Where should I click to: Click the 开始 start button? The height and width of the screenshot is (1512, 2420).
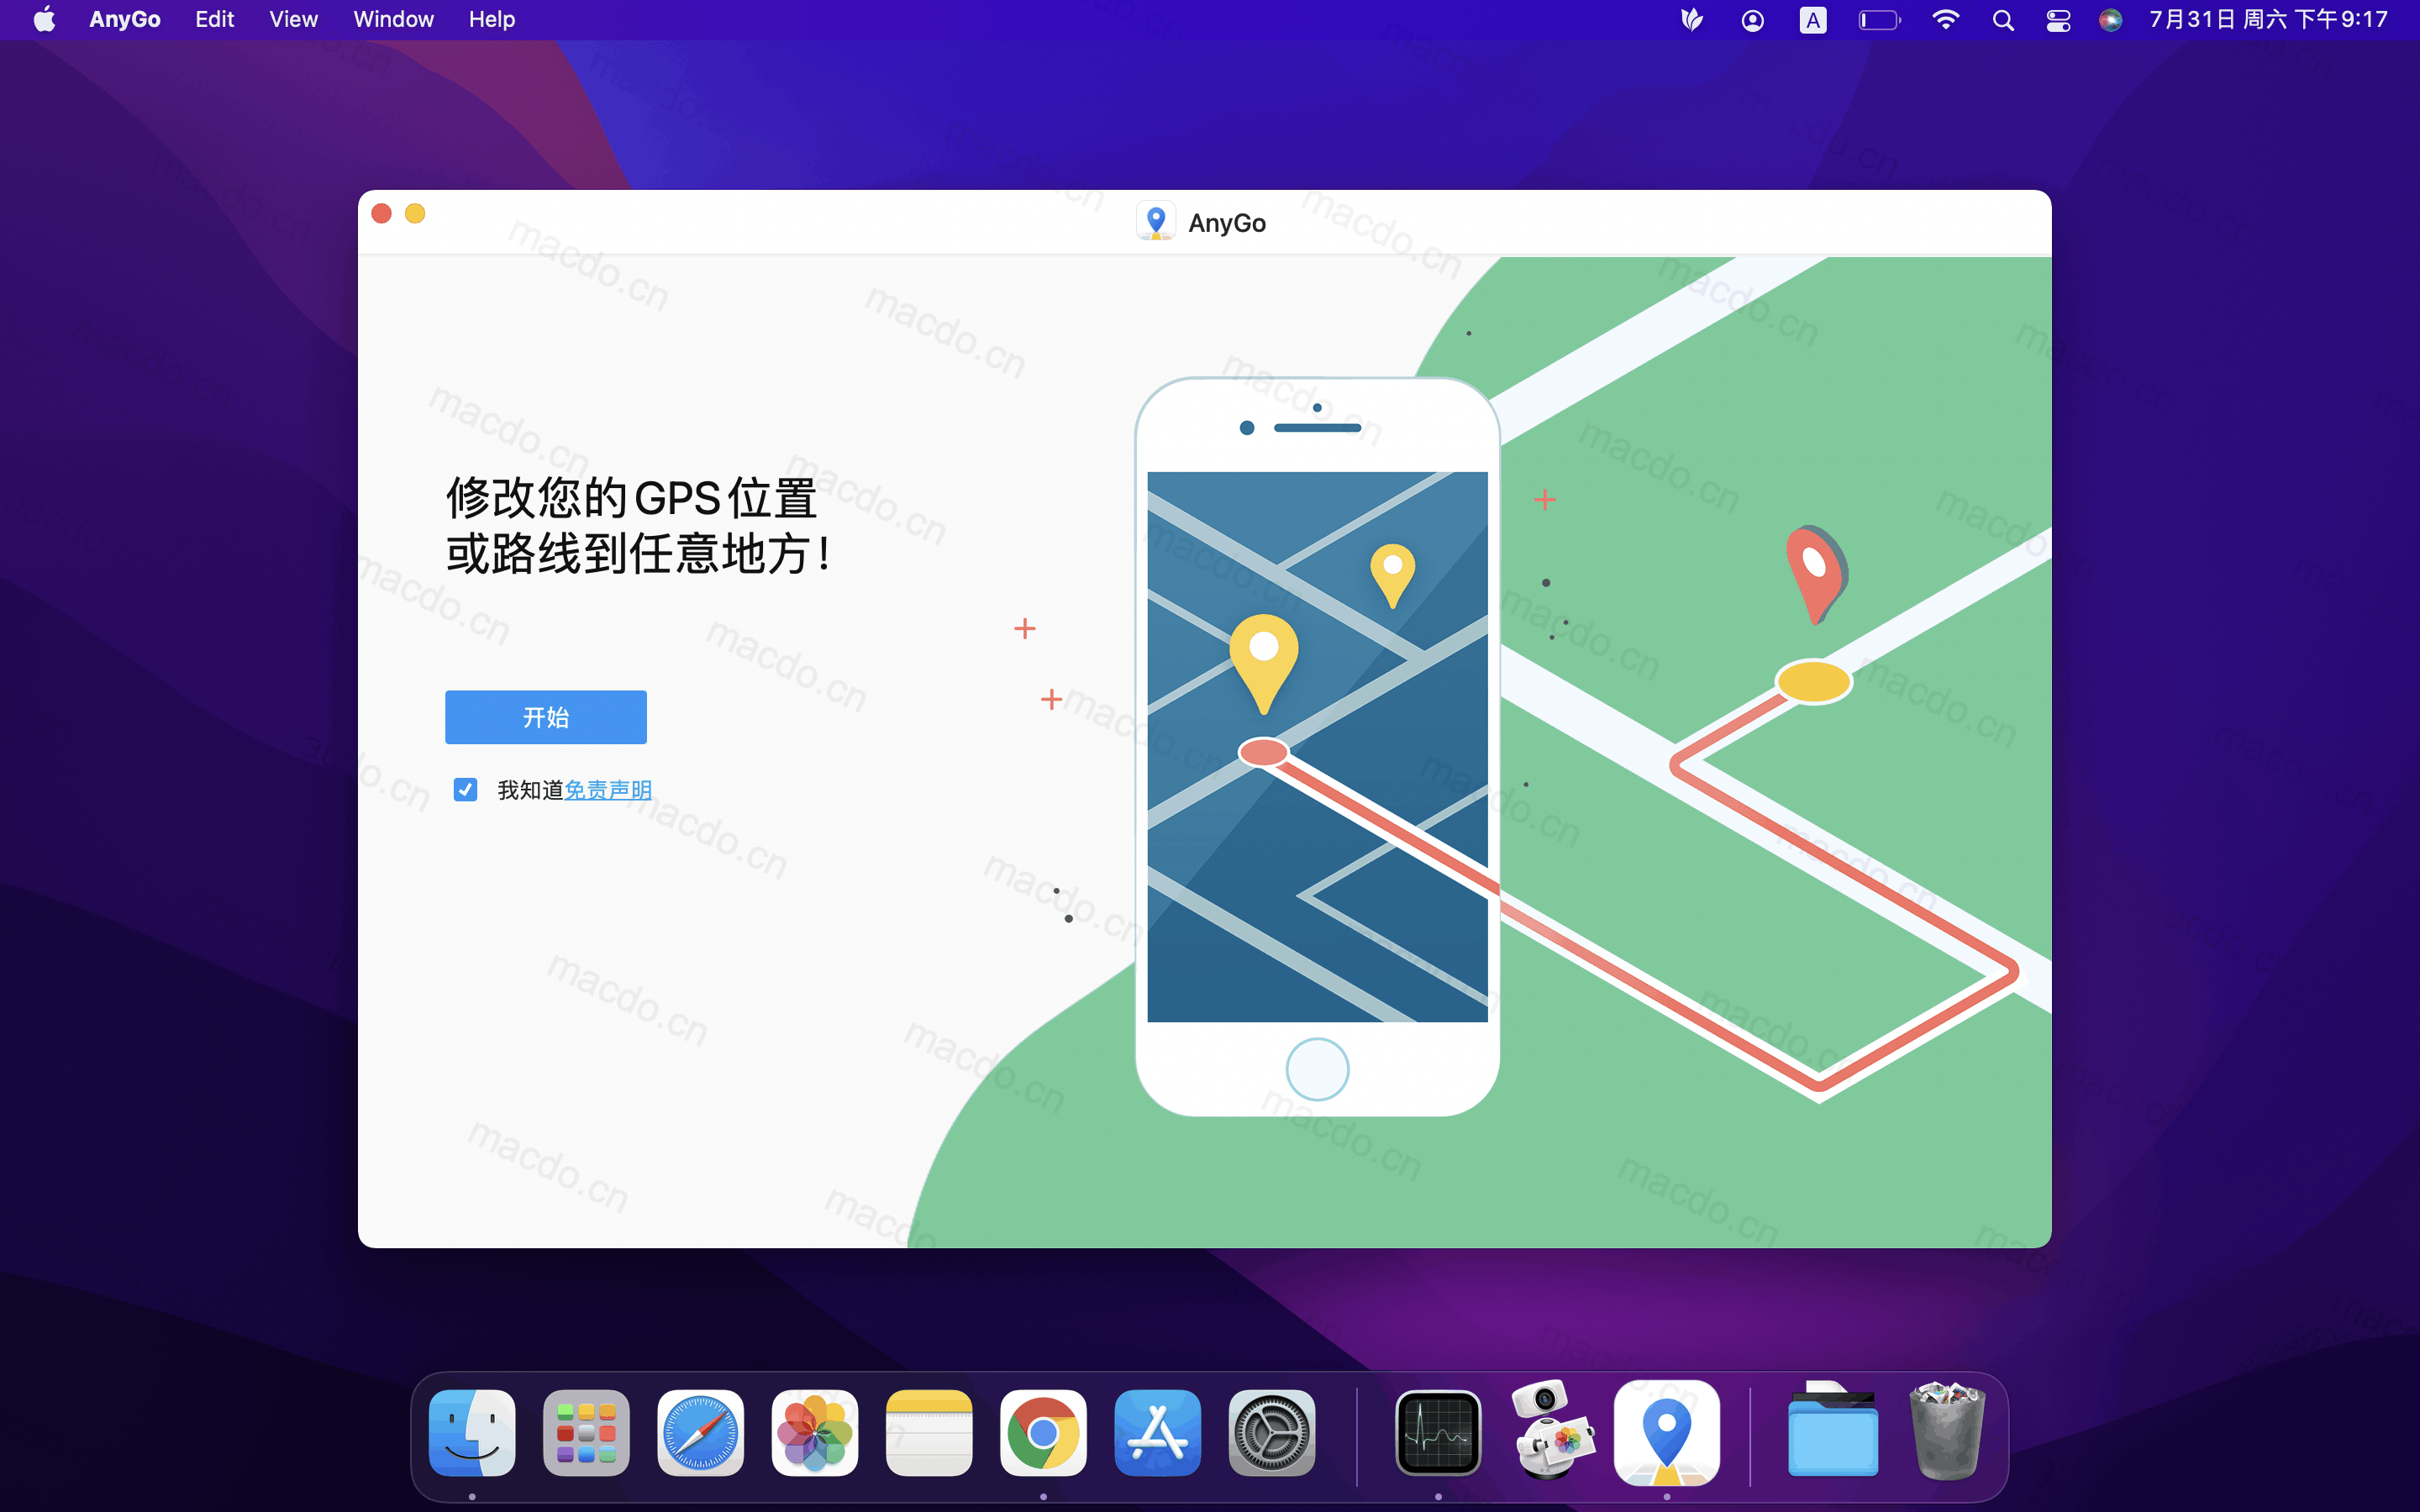(545, 717)
